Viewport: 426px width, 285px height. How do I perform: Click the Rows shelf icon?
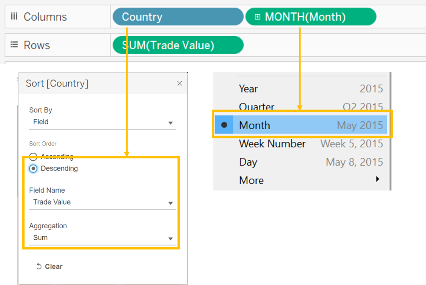14,45
